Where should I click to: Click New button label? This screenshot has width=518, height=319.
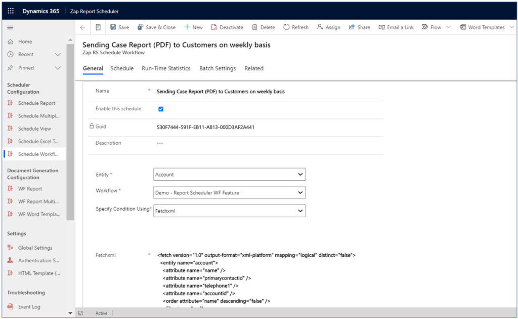(198, 27)
